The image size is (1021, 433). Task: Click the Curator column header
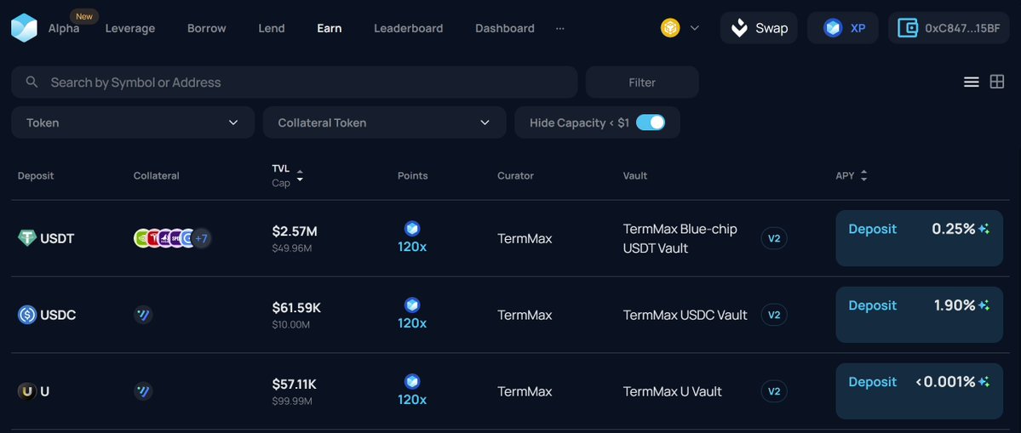coord(516,175)
